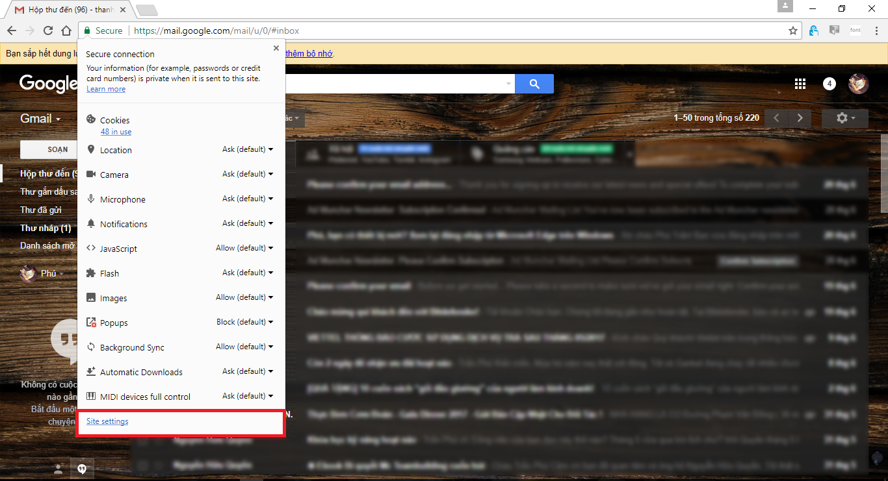Viewport: 888px width, 481px height.
Task: Click the thêm bộ nhớ storage link
Action: coord(309,53)
